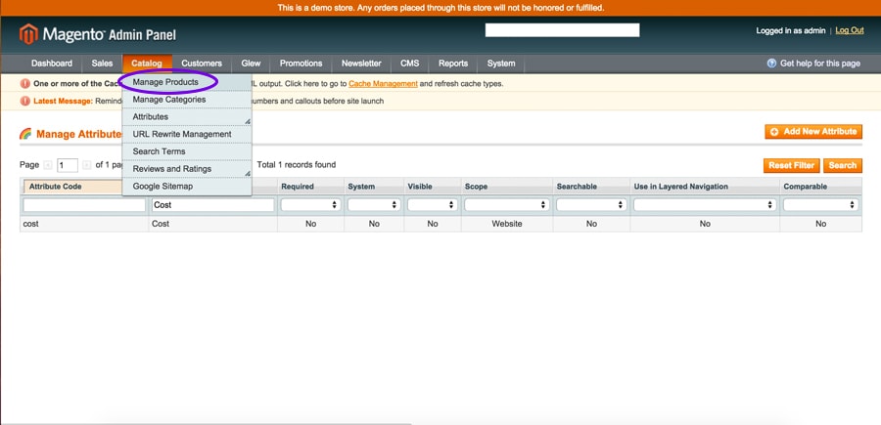Sort by System column header
The height and width of the screenshot is (425, 881).
pos(361,187)
